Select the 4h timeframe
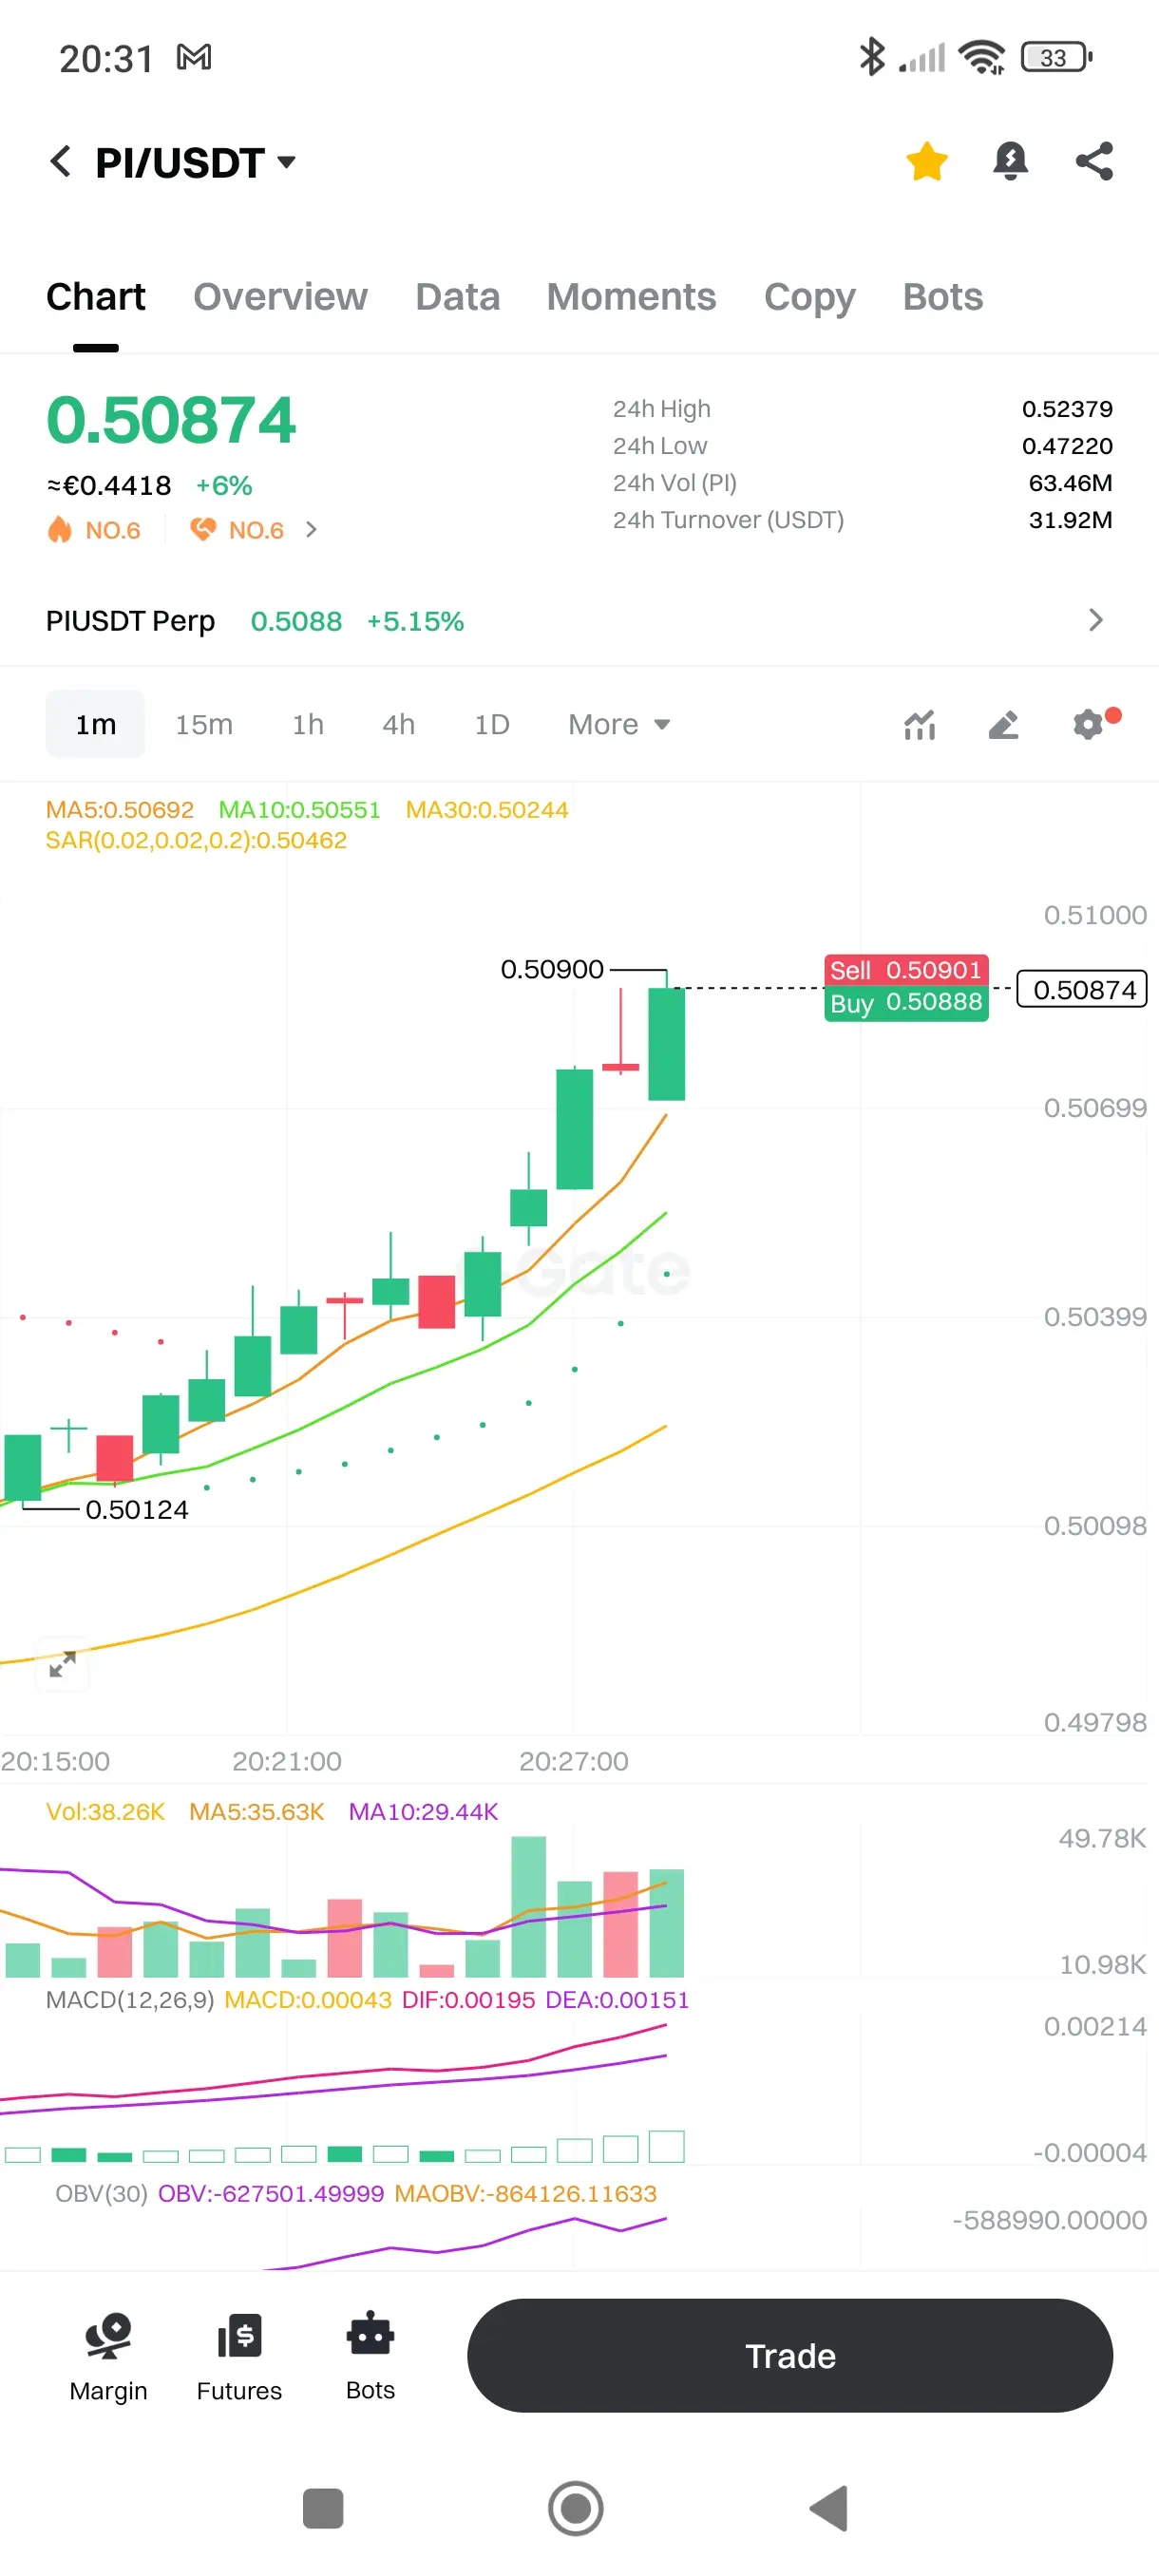Image resolution: width=1159 pixels, height=2576 pixels. coord(398,724)
